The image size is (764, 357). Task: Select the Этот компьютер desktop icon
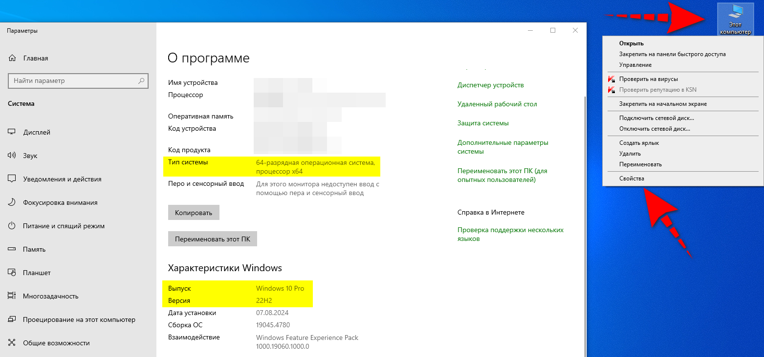coord(735,20)
